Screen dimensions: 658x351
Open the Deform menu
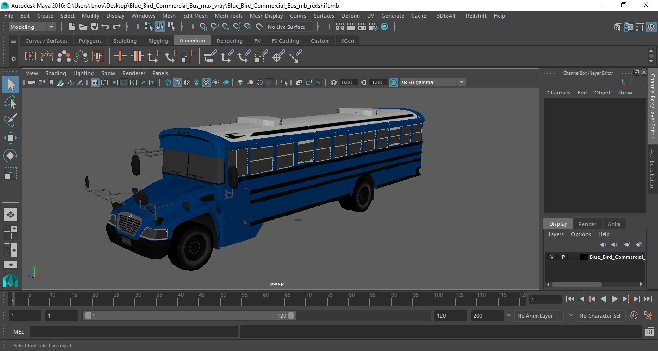pyautogui.click(x=350, y=16)
